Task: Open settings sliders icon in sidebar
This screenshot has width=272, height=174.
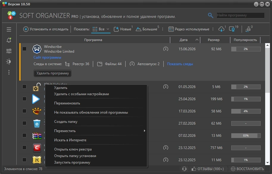Action: [9, 51]
